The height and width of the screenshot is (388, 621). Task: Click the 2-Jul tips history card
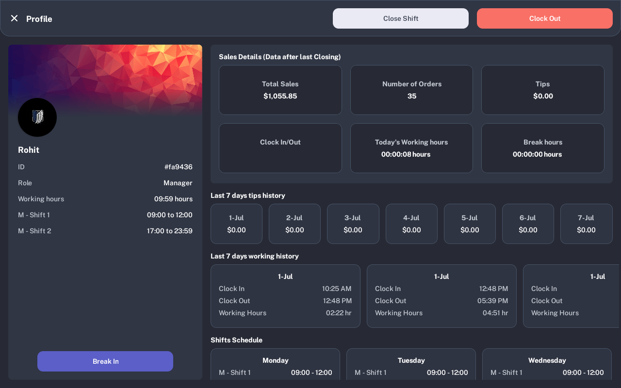294,224
